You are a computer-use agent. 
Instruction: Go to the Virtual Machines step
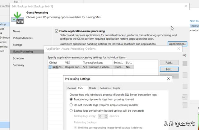pos(23,38)
